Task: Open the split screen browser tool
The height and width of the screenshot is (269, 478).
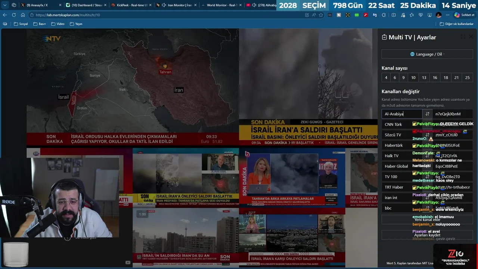Action: (x=394, y=15)
